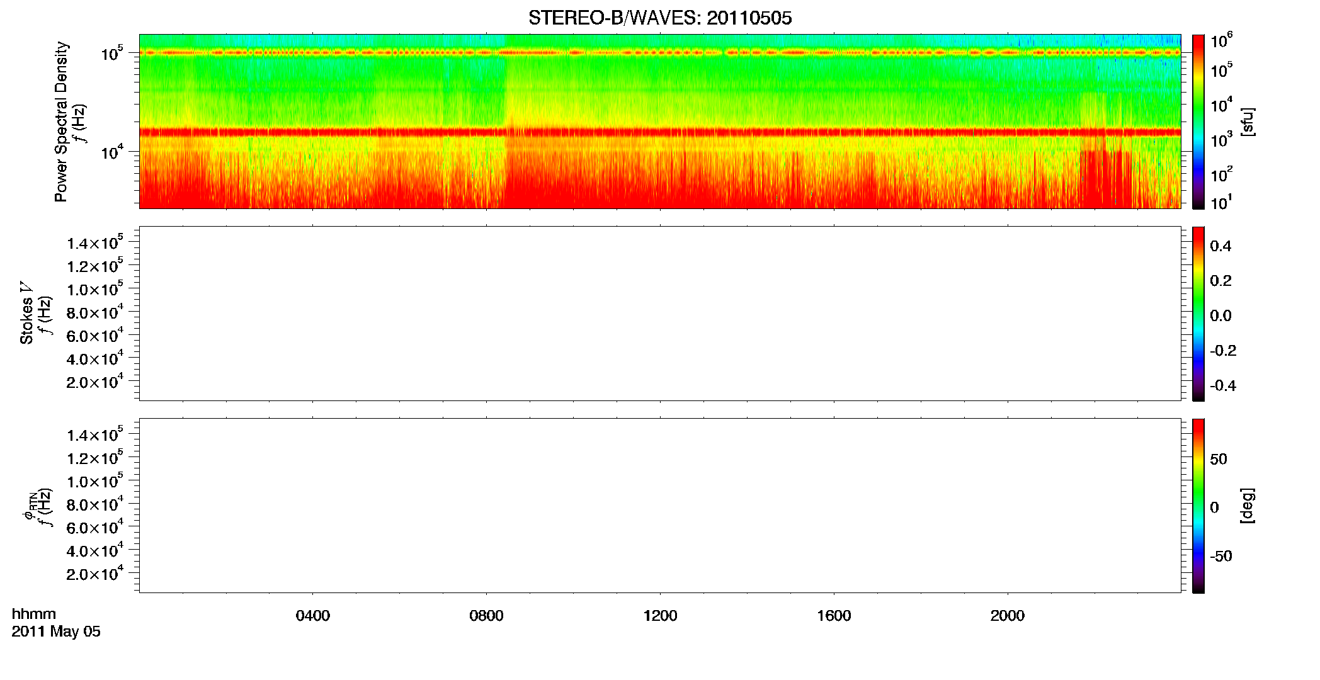The width and height of the screenshot is (1320, 680).
Task: Click the 1600 time axis label
Action: click(x=834, y=616)
